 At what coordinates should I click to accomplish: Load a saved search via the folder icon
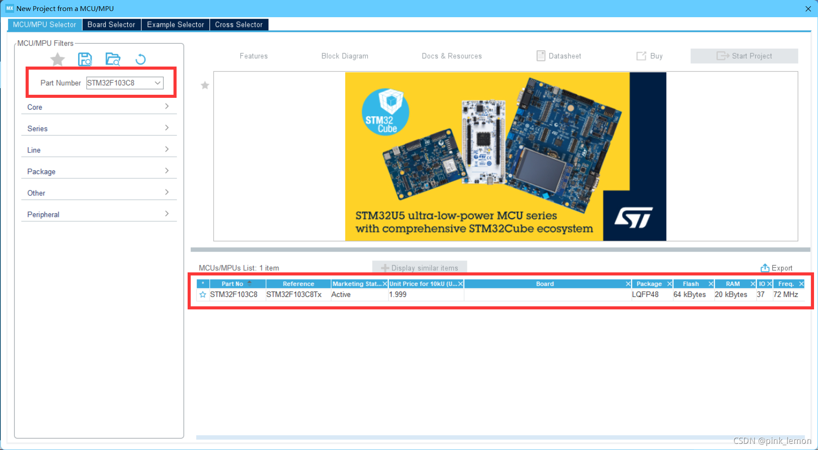(x=113, y=59)
